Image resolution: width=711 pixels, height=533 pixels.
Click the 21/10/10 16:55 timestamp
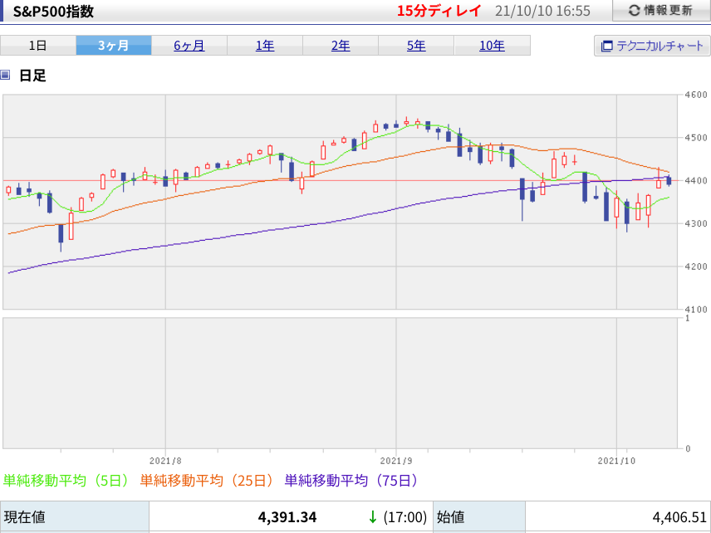pos(542,11)
